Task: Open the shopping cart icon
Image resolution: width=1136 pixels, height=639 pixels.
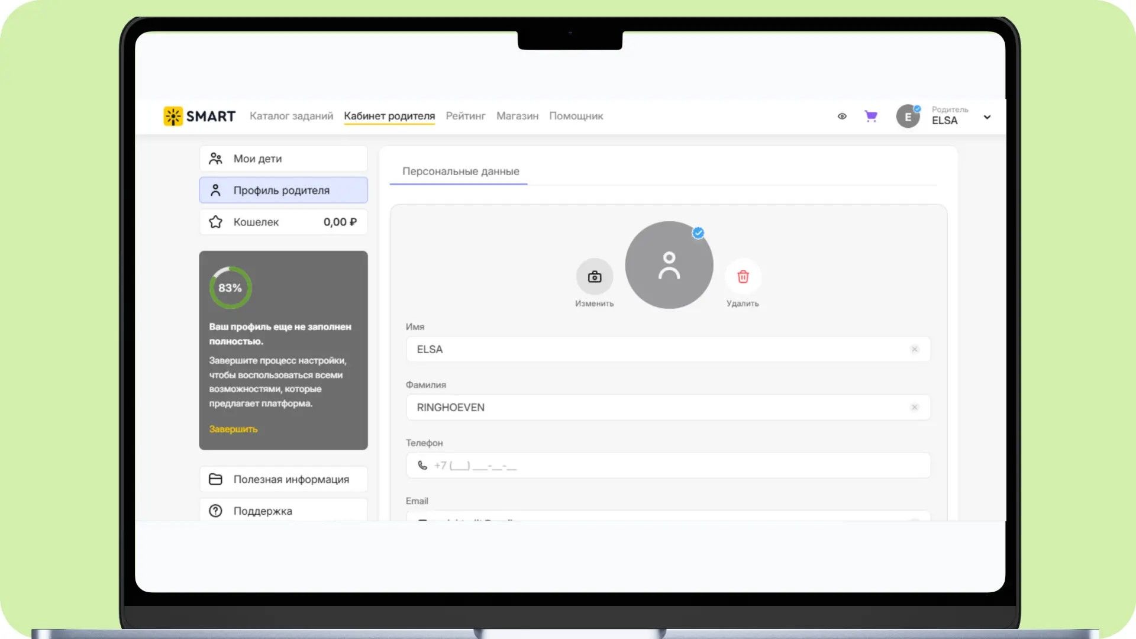Action: pyautogui.click(x=870, y=116)
